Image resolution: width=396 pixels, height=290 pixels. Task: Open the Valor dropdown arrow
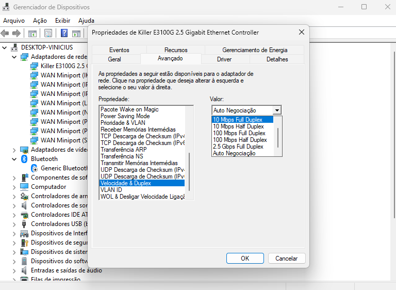[x=277, y=110]
